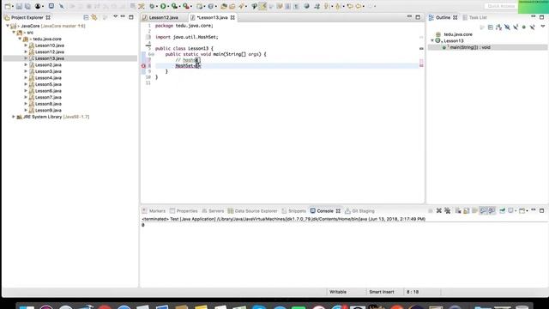Open the Run button dropdown arrow
This screenshot has height=309, width=549.
(x=168, y=7)
